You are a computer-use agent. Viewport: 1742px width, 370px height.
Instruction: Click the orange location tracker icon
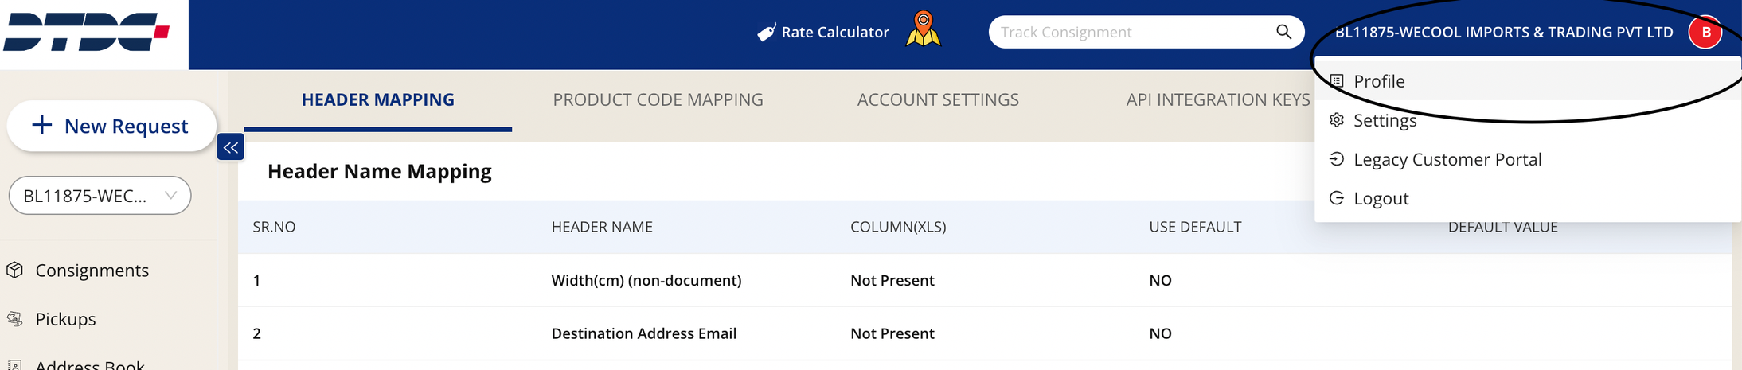(x=923, y=29)
